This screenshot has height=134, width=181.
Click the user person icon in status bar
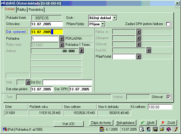[148, 130]
